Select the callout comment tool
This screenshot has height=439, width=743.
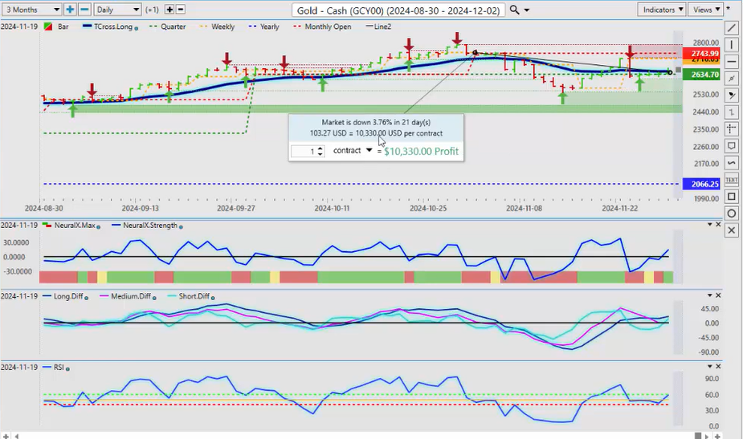click(732, 146)
